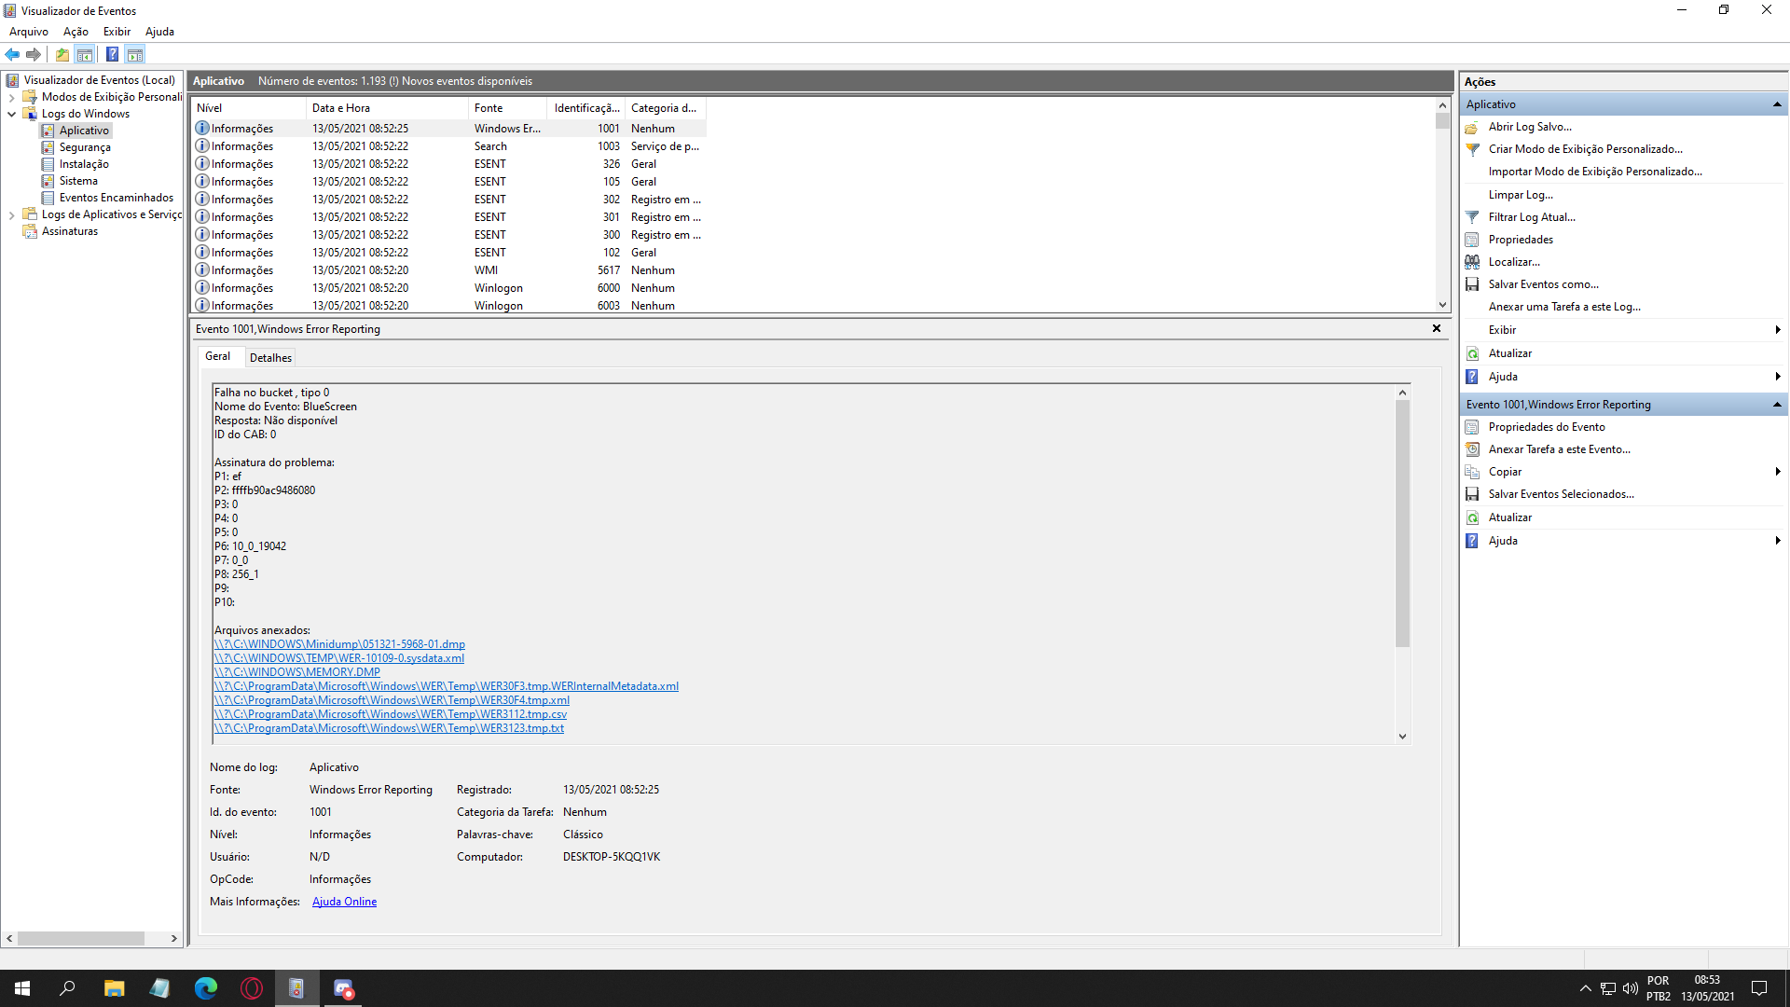Select the Instalação log in tree
The image size is (1790, 1007).
point(84,164)
